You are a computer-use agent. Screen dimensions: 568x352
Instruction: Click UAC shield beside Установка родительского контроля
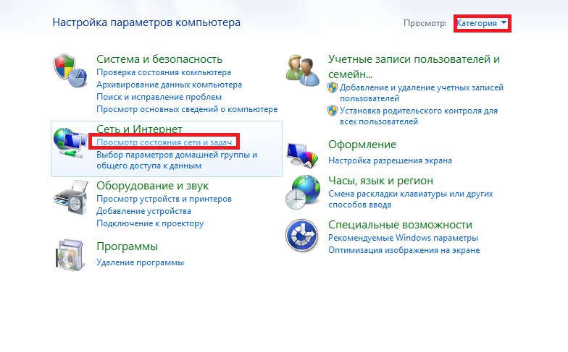(x=332, y=111)
